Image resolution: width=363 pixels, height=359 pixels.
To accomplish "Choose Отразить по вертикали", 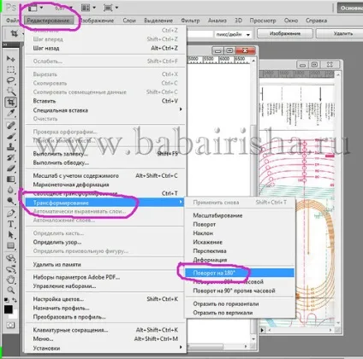I will 240,313.
